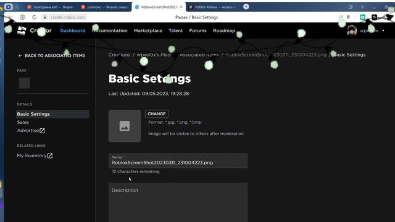Close the RobloxScreenShot tab

coord(181,7)
